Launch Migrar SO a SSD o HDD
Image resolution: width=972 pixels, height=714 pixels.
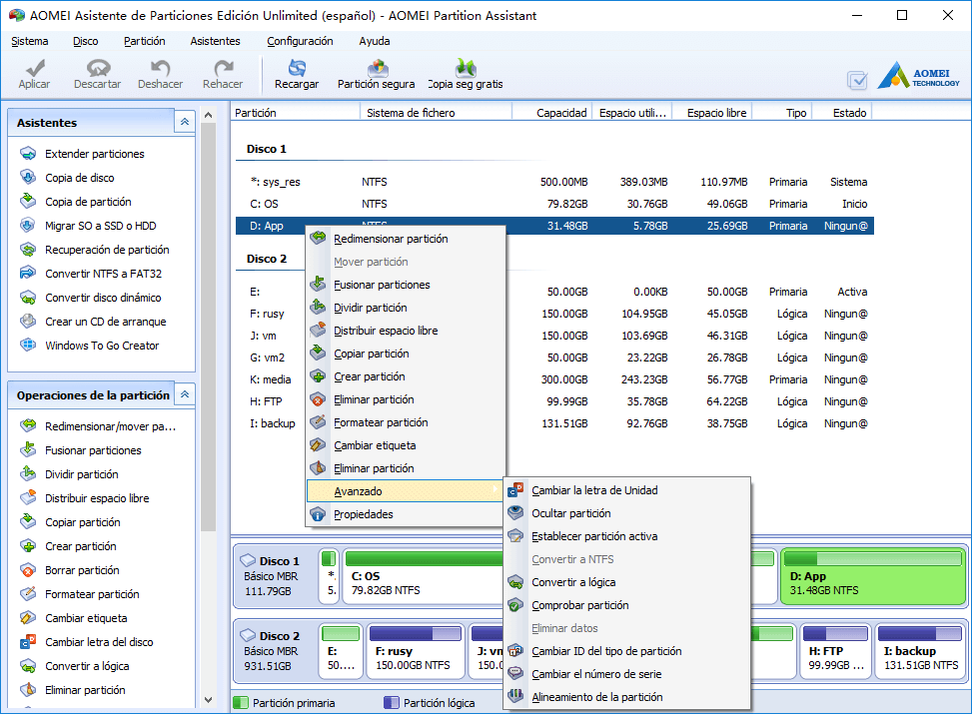coord(101,226)
